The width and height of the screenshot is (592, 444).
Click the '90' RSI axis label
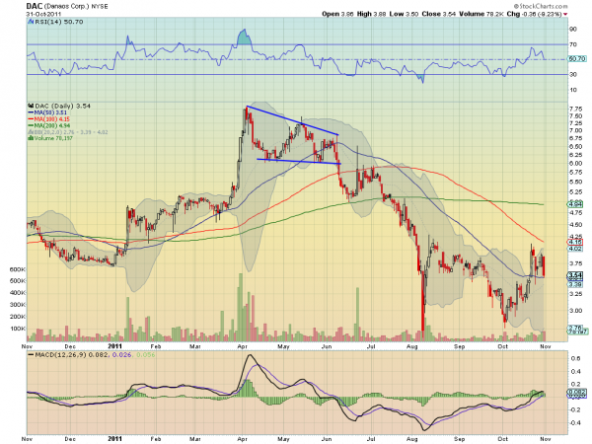(572, 29)
